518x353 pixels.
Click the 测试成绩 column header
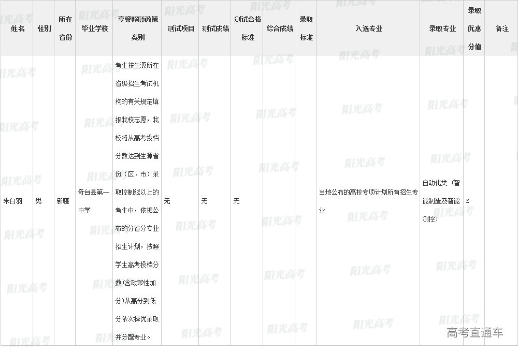215,28
